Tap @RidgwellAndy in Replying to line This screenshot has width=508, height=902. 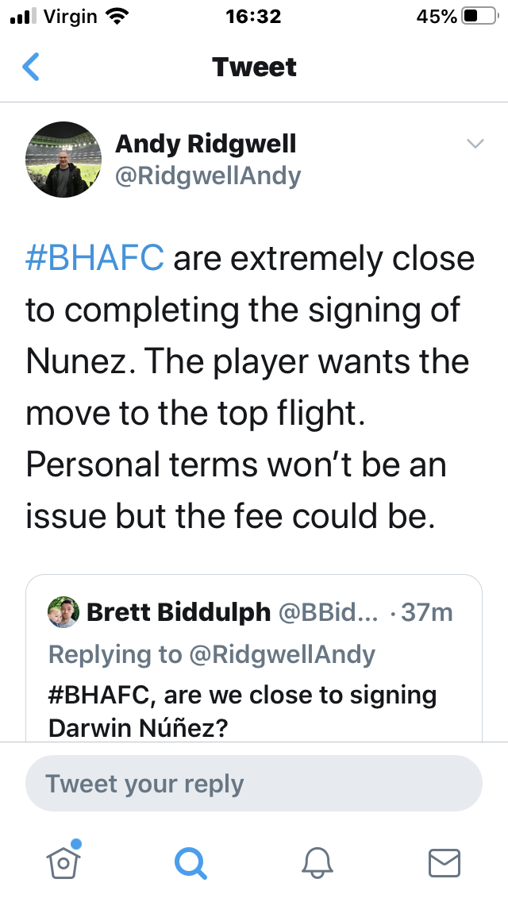coord(282,654)
